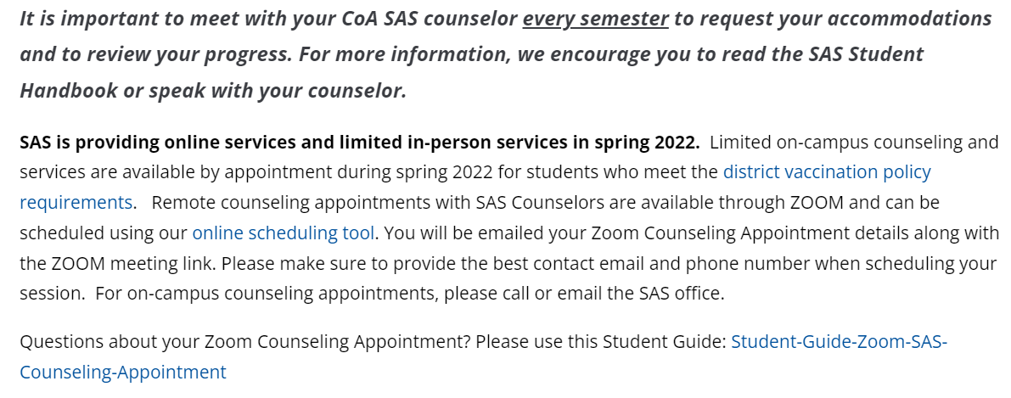
Task: Click the underlined 'every semester' text
Action: point(595,19)
